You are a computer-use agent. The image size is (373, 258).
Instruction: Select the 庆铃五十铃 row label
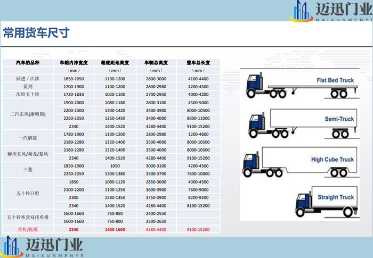(x=28, y=94)
